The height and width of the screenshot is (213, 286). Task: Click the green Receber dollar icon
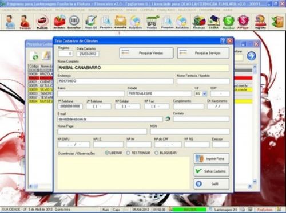pos(228,22)
